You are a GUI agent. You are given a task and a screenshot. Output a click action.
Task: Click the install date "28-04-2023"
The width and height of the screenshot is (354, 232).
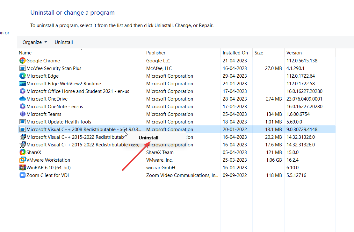pyautogui.click(x=235, y=99)
